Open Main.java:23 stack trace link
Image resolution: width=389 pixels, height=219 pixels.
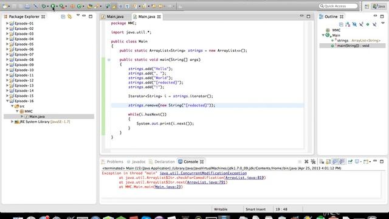[168, 187]
